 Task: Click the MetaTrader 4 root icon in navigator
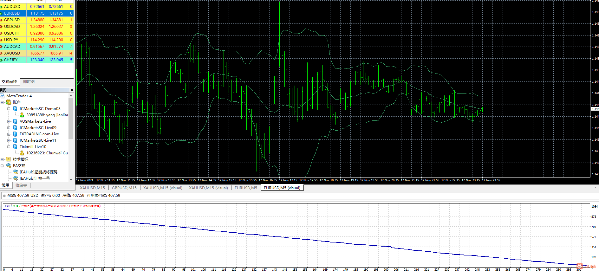[x=3, y=96]
